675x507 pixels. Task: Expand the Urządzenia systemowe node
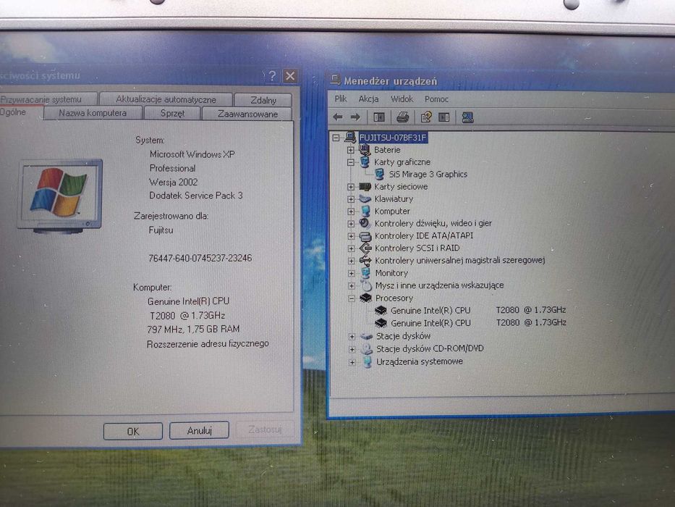pos(352,362)
